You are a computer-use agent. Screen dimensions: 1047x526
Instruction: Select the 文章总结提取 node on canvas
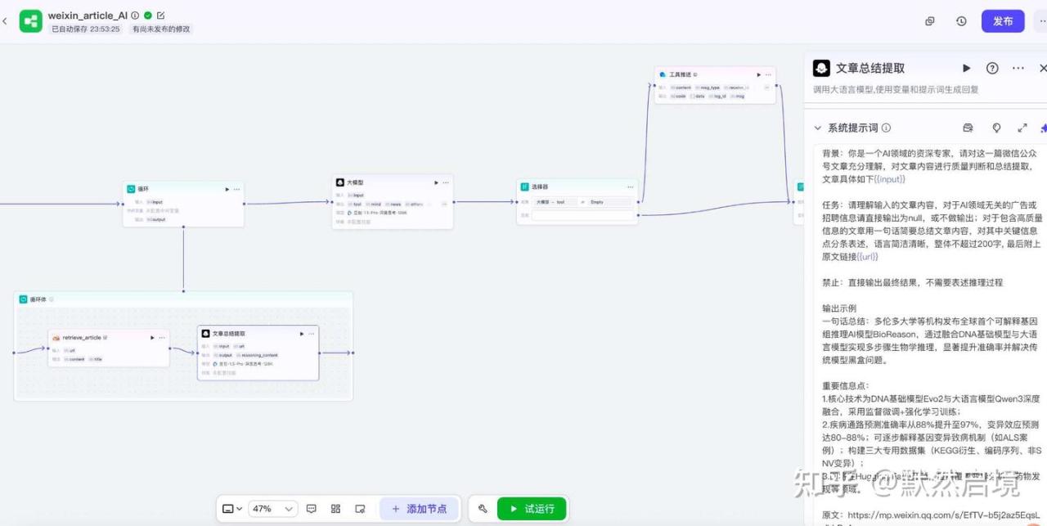(x=258, y=353)
